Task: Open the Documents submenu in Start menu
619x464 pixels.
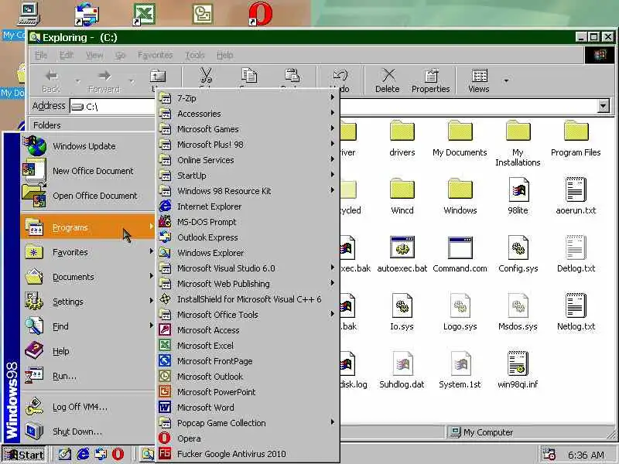Action: (x=88, y=277)
